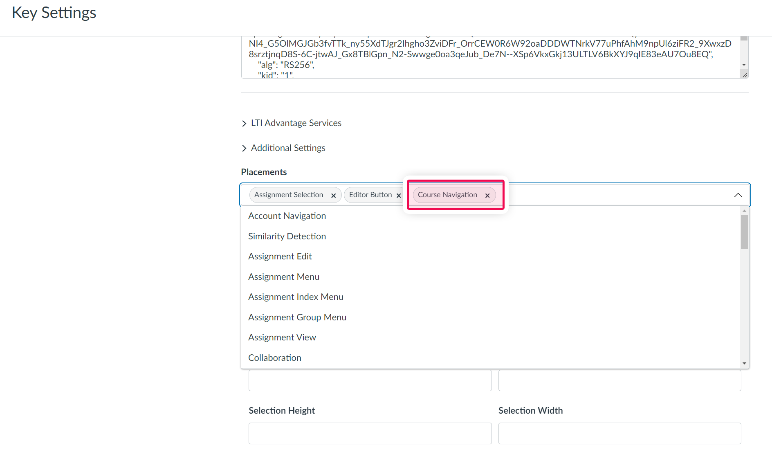
Task: Collapse the Placements dropdown with the up chevron
Action: [x=738, y=195]
